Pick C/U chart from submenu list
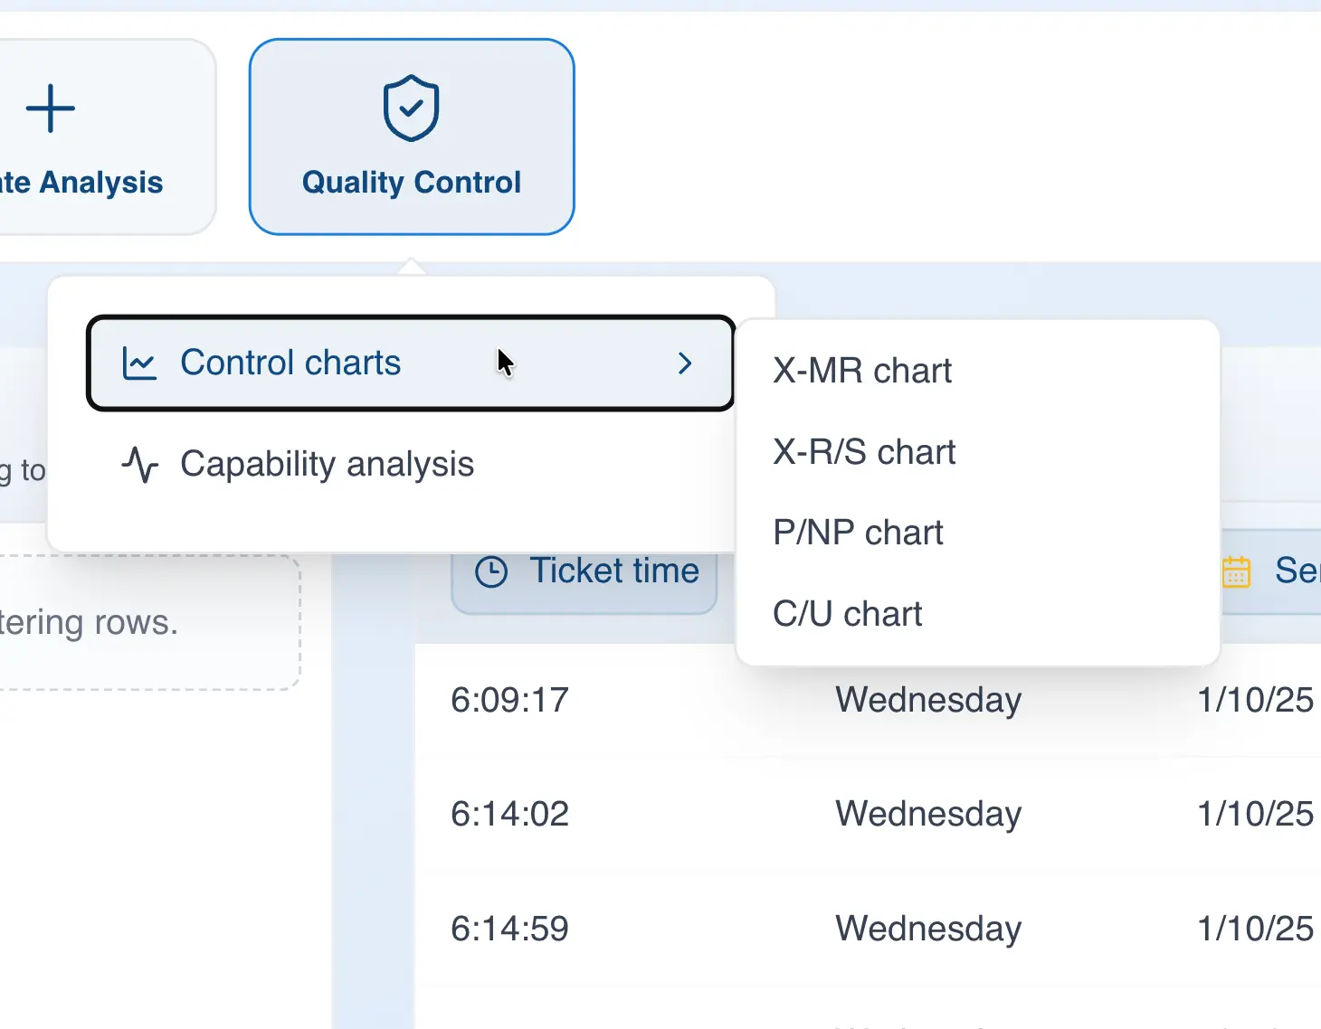The image size is (1321, 1029). [x=847, y=615]
